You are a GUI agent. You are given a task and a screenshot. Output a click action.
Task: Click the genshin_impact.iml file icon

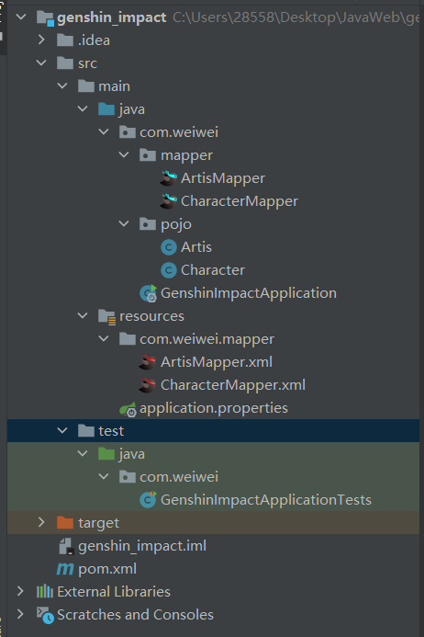point(66,546)
